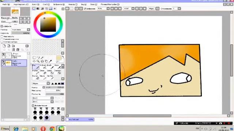The image size is (234, 131).
Task: Select the Pen tool
Action: [x=36, y=67]
